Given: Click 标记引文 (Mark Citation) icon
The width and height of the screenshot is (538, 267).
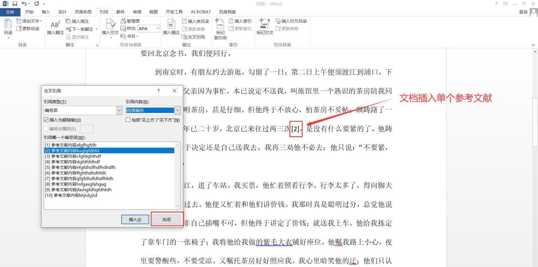Looking at the screenshot, I should click(265, 27).
